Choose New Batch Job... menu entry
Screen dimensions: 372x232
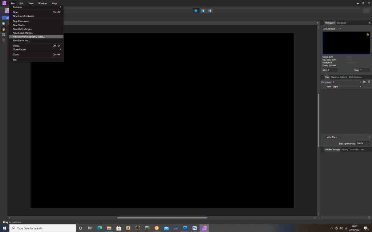(x=36, y=41)
